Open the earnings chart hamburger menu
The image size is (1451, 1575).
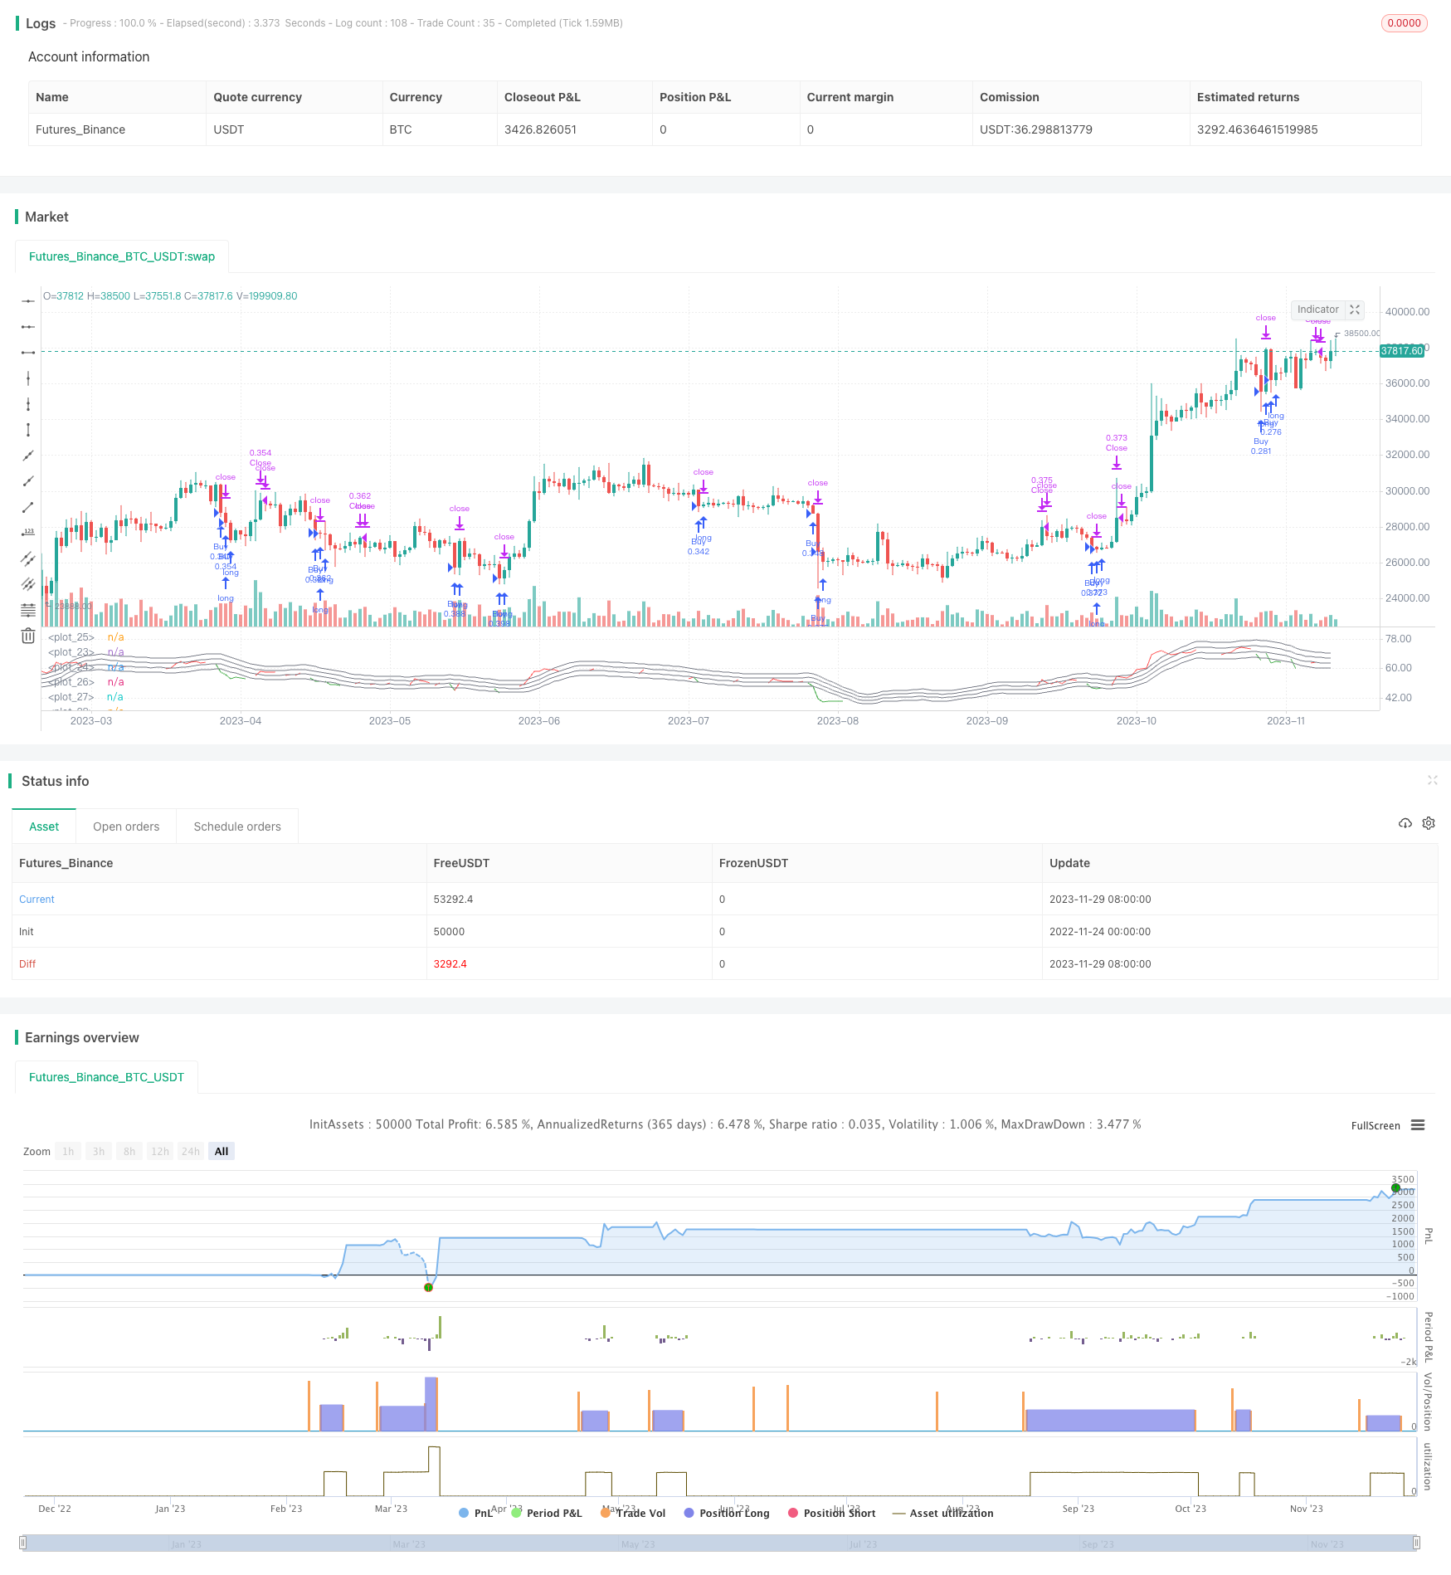1418,1125
